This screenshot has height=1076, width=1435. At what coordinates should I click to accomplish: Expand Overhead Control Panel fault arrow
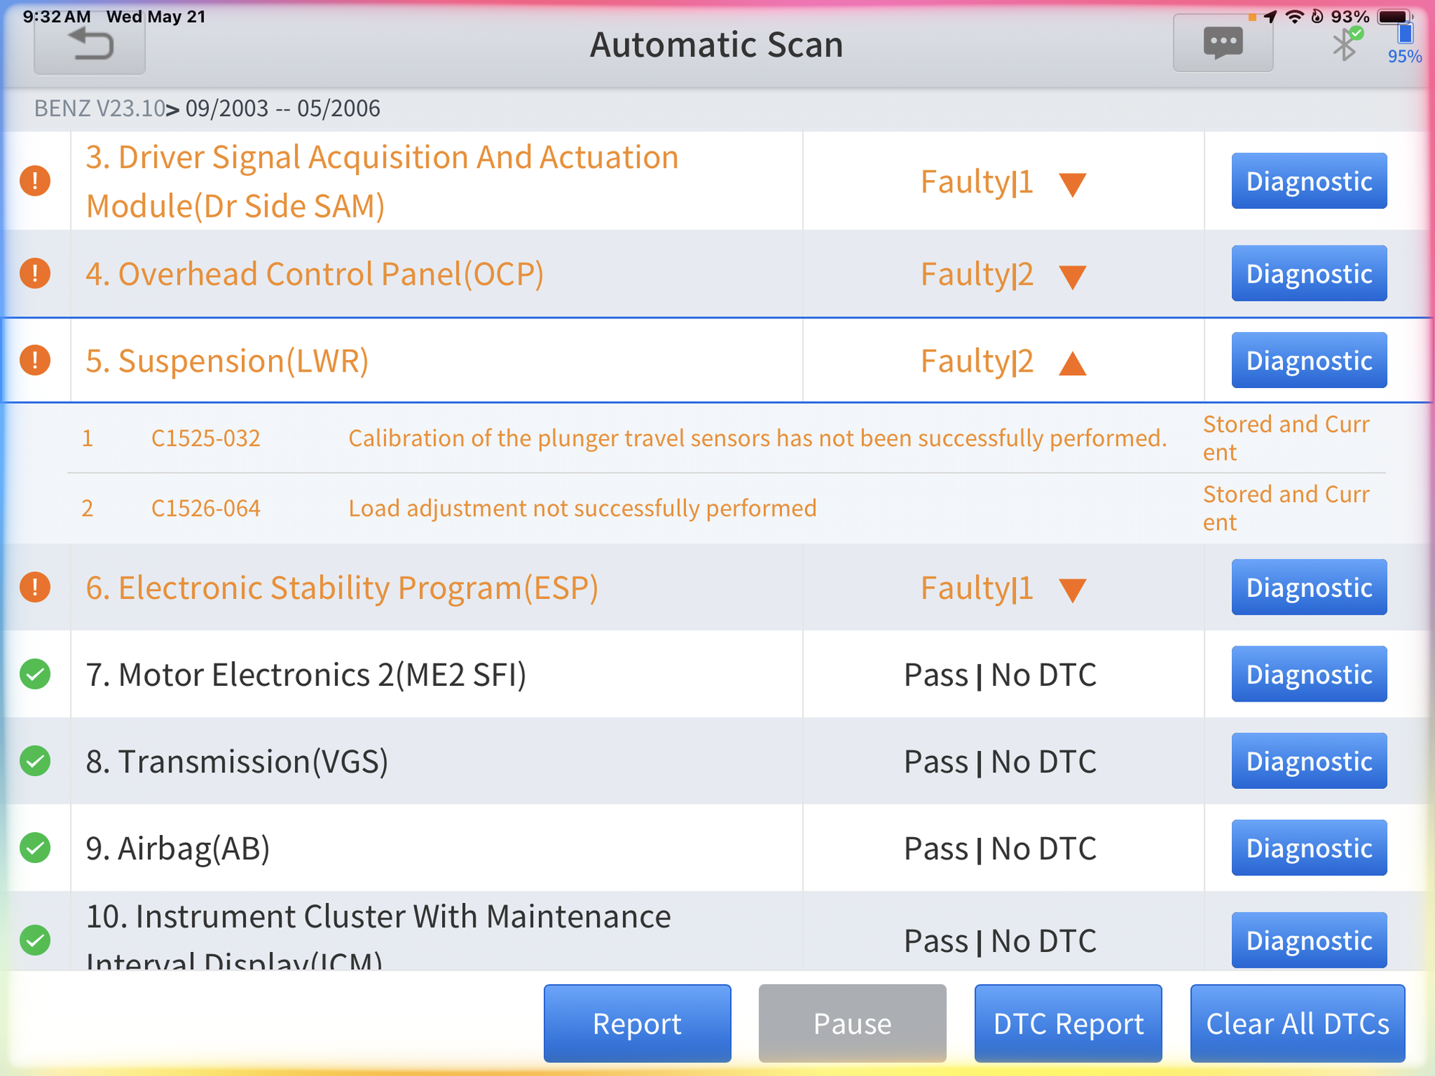[x=1073, y=276]
